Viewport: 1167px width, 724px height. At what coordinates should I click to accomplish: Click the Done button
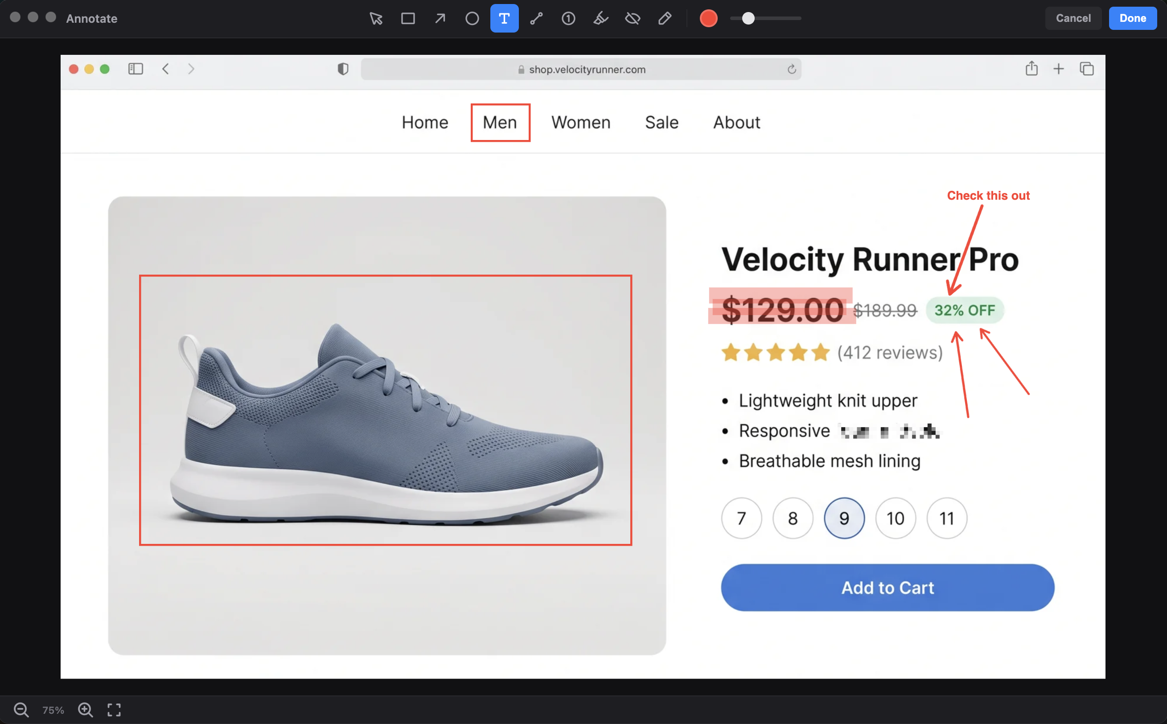coord(1132,18)
